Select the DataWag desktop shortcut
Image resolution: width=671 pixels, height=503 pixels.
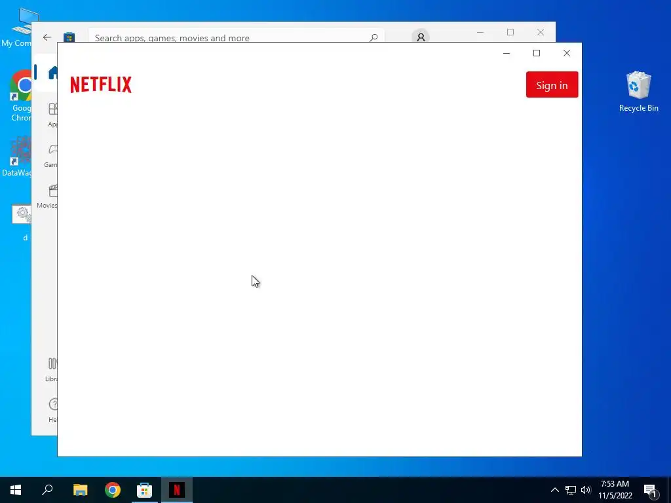(x=16, y=157)
